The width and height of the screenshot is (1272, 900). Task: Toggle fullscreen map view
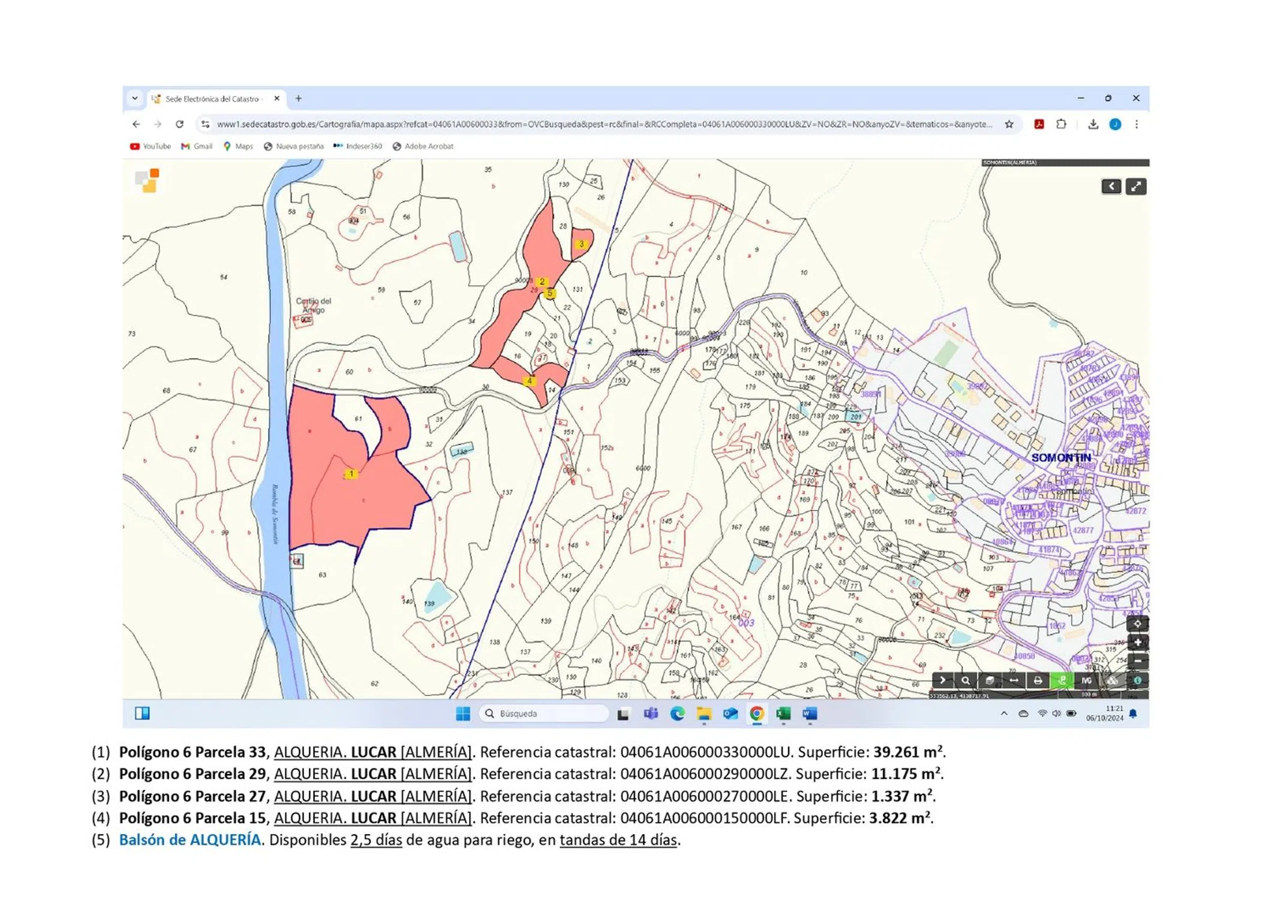coord(1135,187)
